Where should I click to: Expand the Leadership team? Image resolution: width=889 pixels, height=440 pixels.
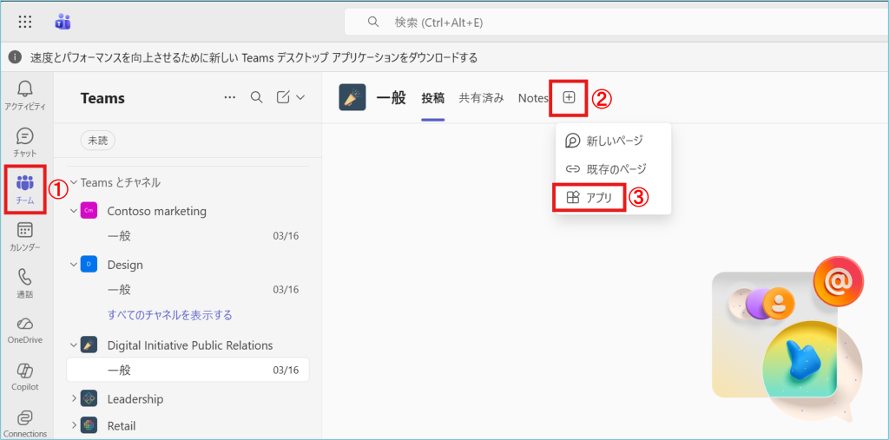[x=74, y=399]
